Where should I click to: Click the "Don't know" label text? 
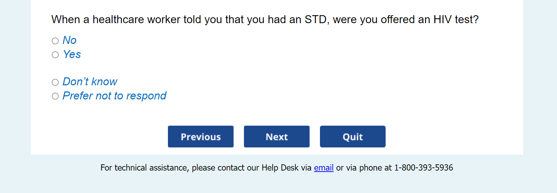tap(90, 82)
